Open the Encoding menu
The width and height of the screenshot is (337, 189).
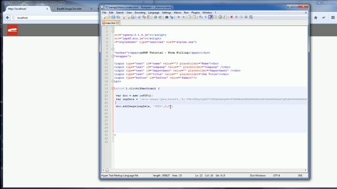tap(140, 13)
